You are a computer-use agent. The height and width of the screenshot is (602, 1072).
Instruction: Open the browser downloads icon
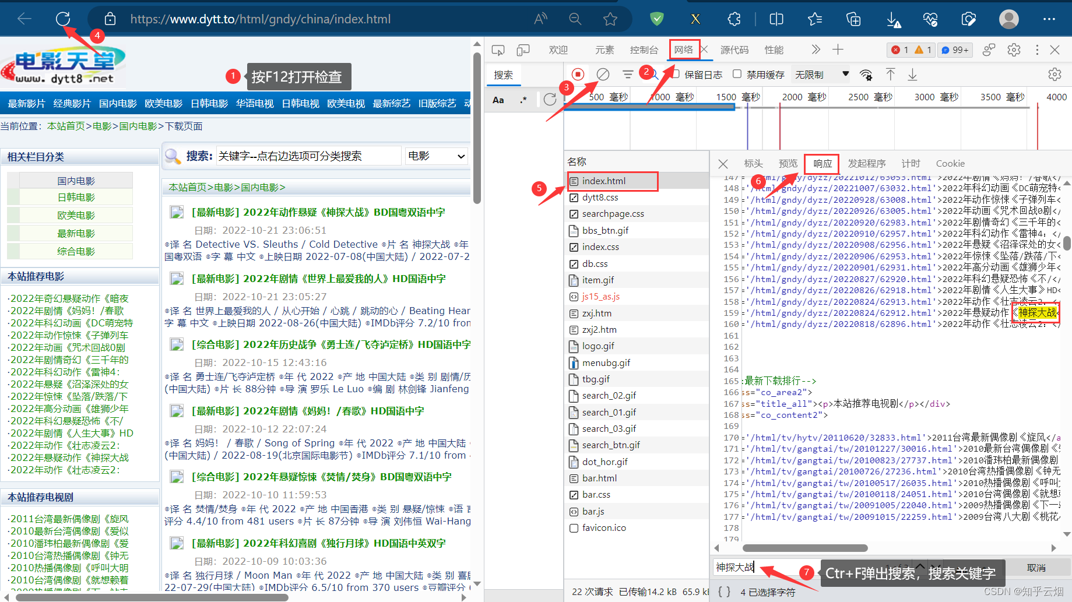893,19
